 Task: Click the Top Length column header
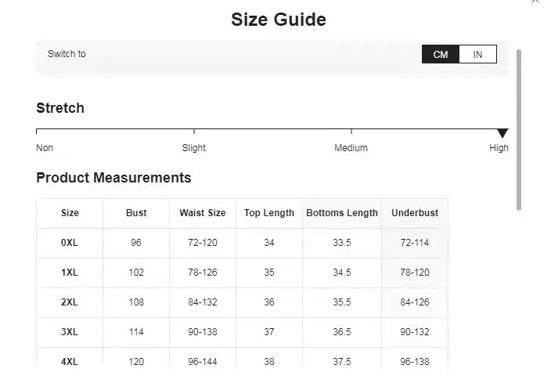point(269,213)
